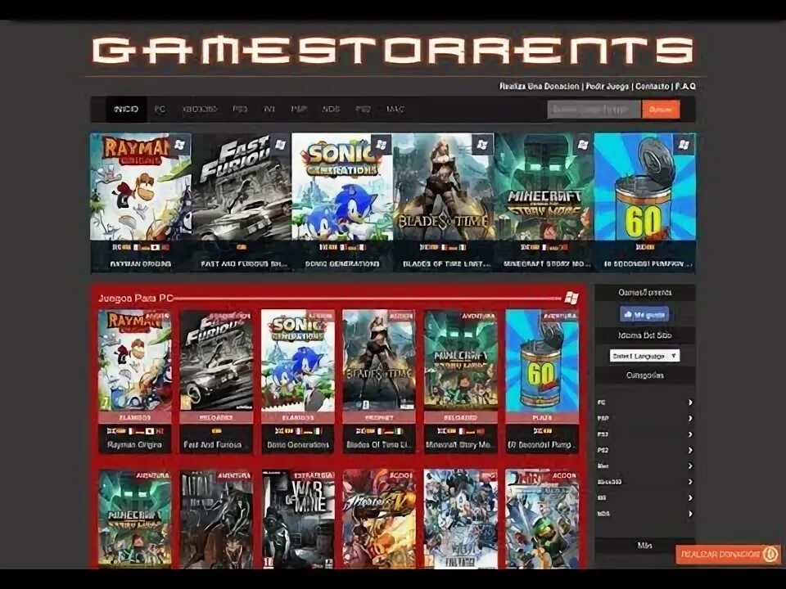The height and width of the screenshot is (589, 786).
Task: Expand the Wii category arrow in sidebar
Action: tap(690, 498)
